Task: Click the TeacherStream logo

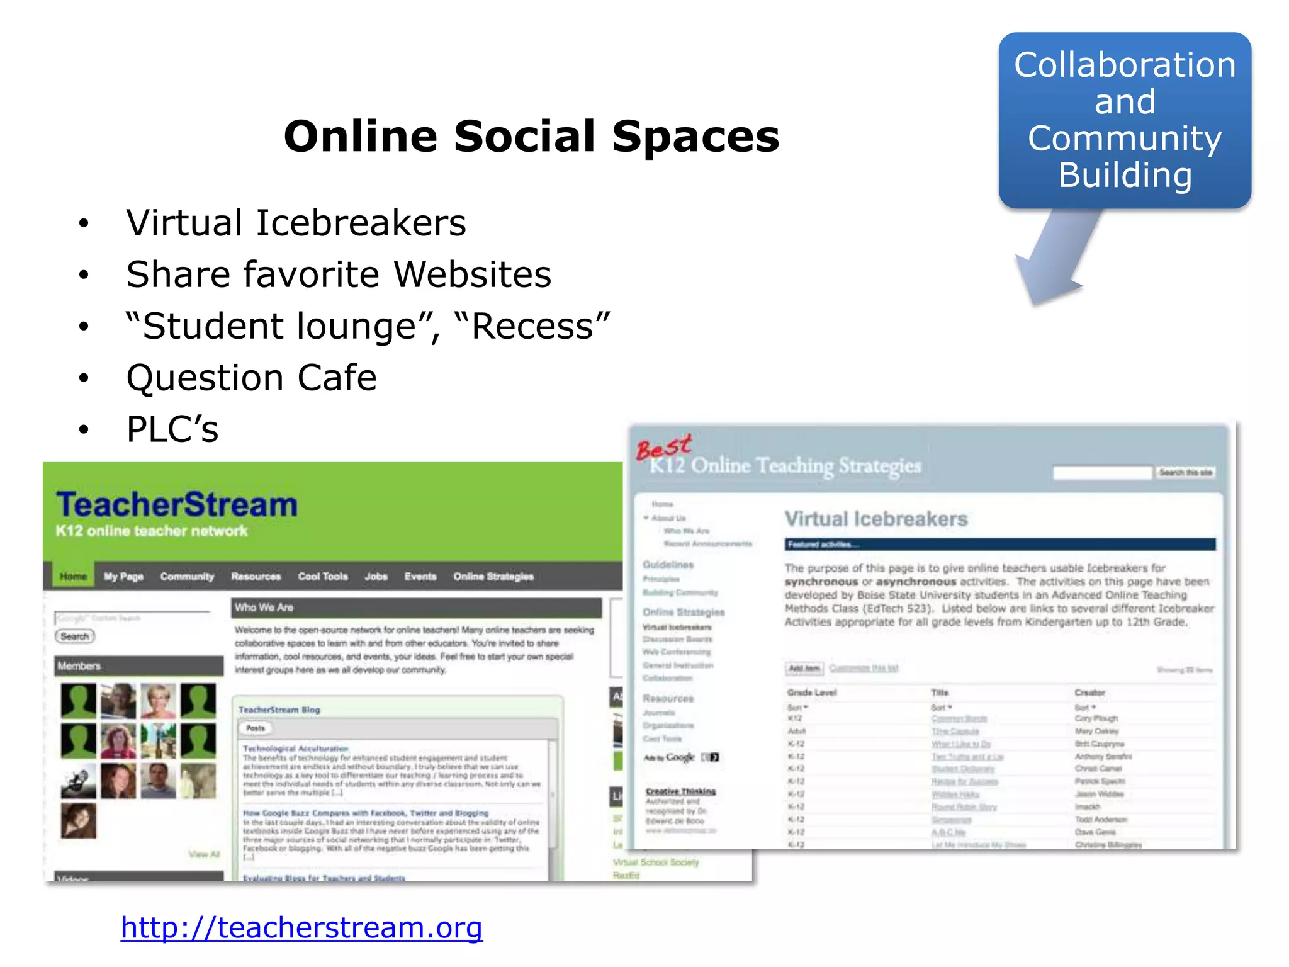Action: 176,505
